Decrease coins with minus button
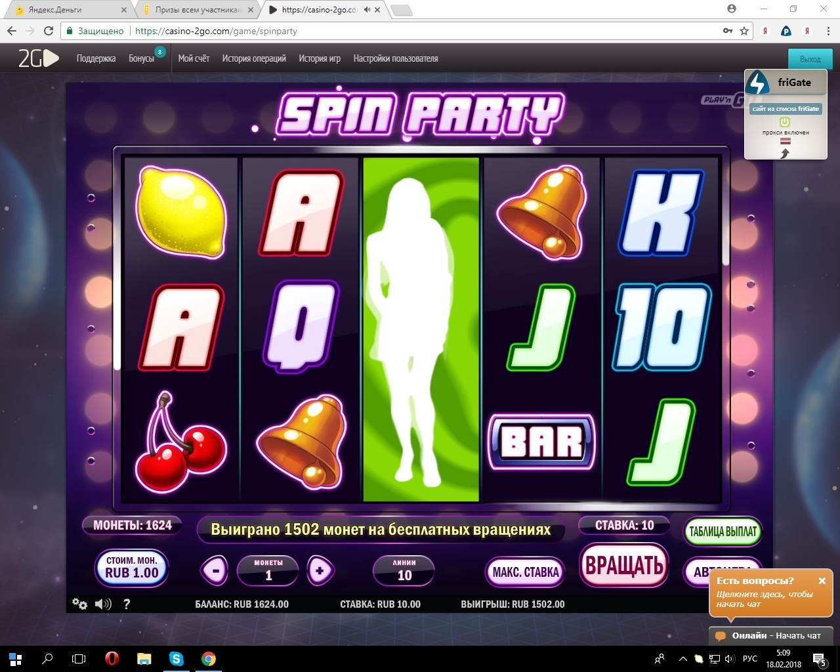Viewport: 840px width, 672px height. click(x=215, y=571)
